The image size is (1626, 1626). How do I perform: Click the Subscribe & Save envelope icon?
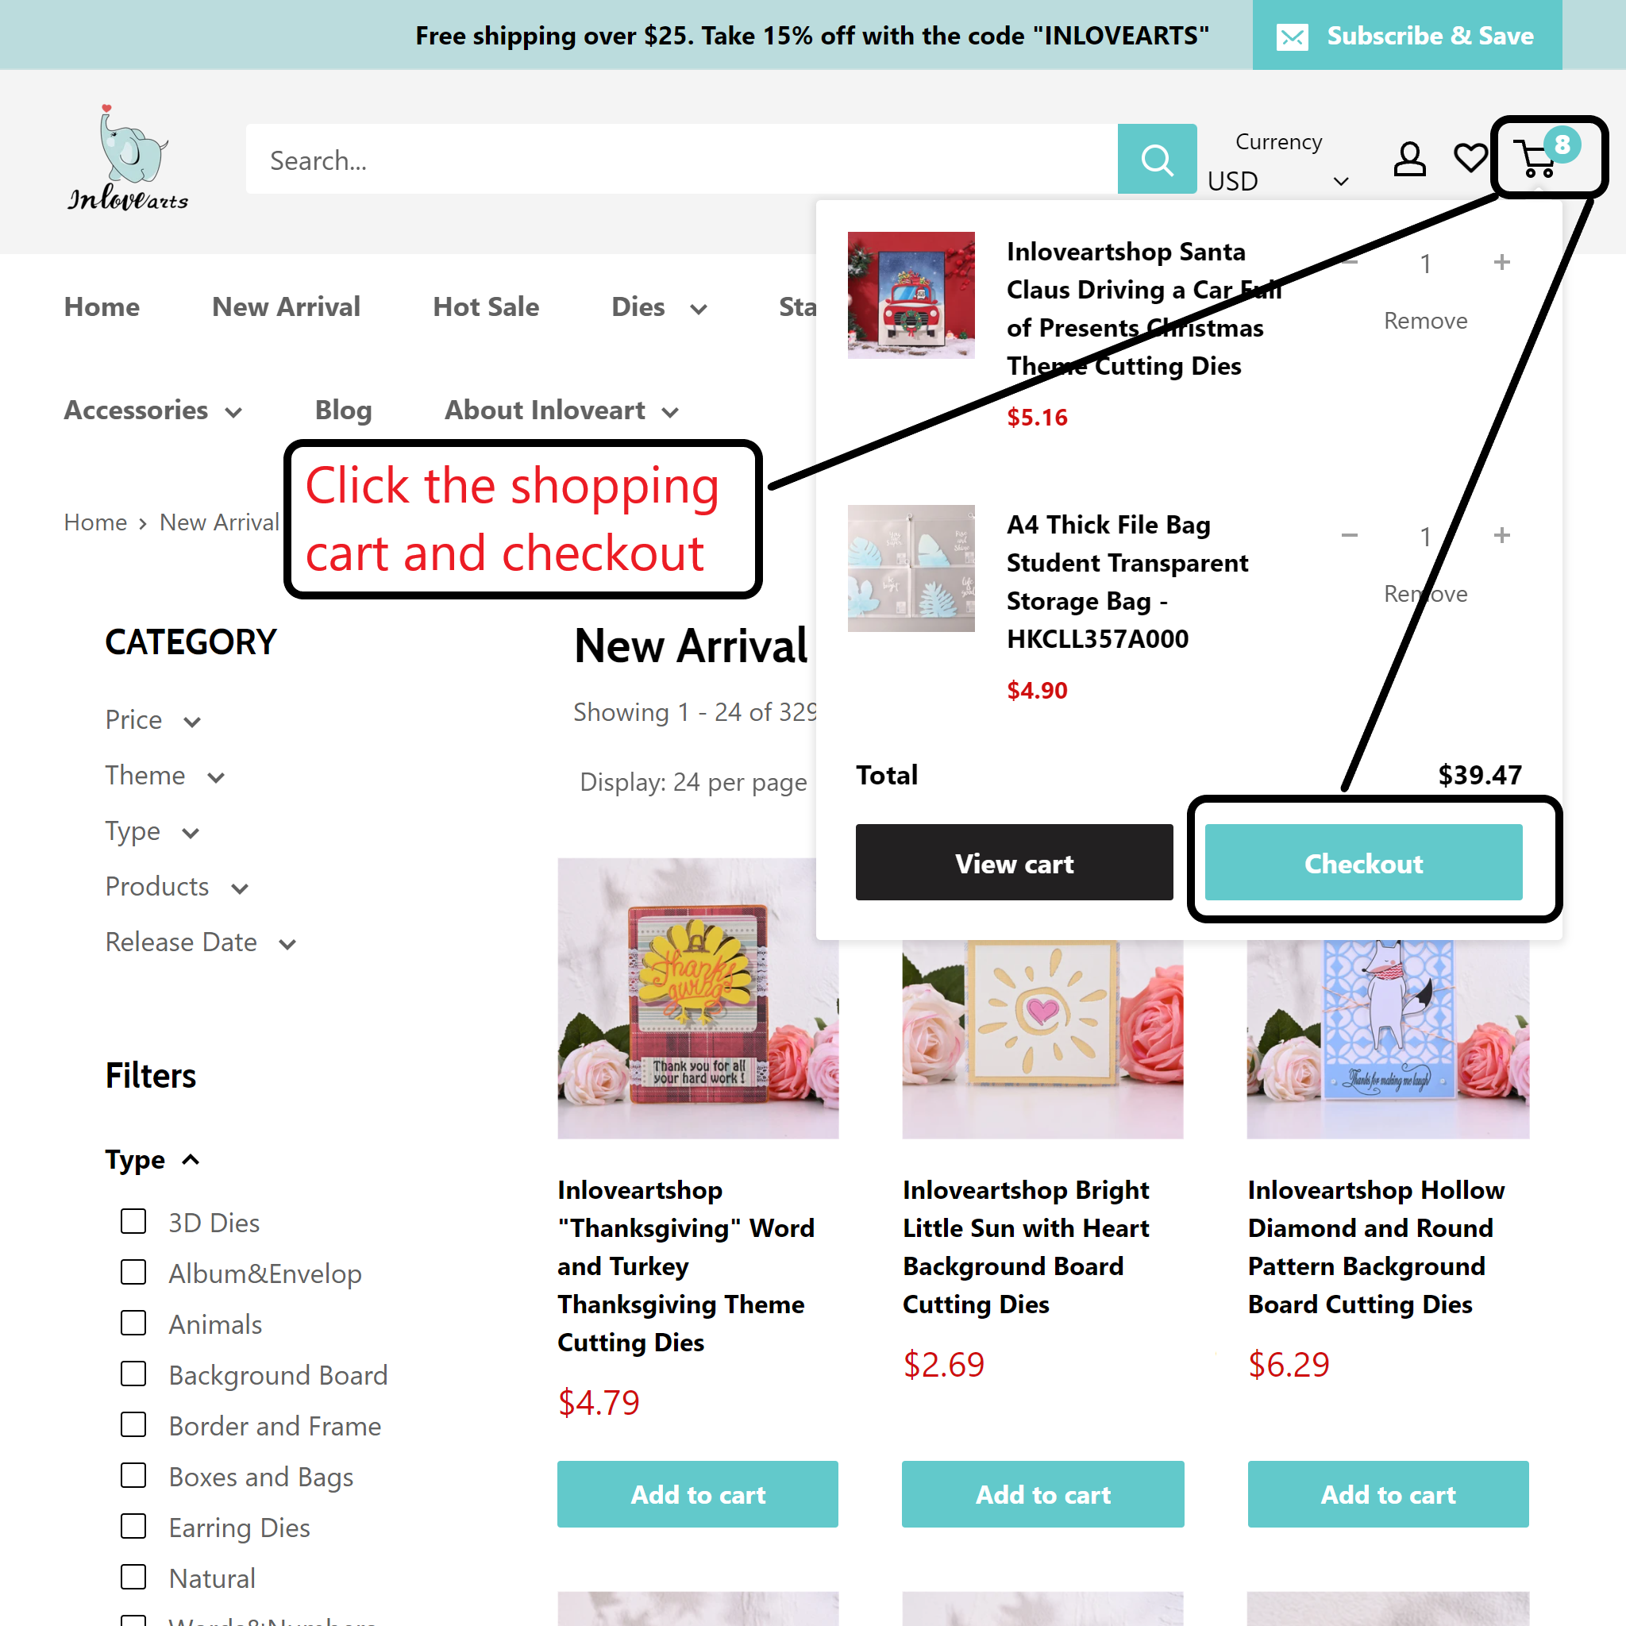pos(1292,37)
